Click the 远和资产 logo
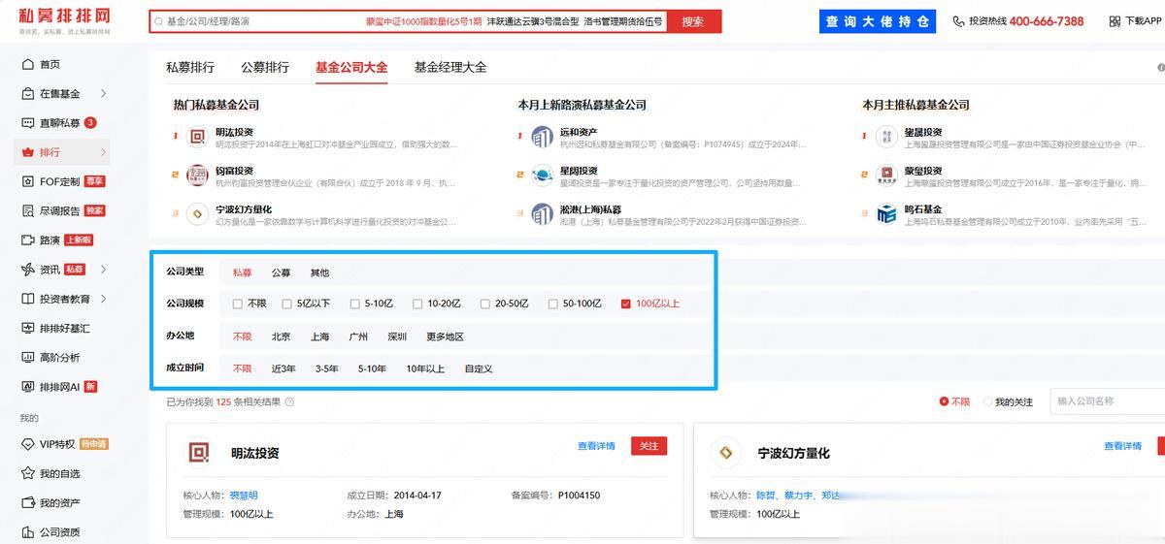1165x544 pixels. (542, 138)
